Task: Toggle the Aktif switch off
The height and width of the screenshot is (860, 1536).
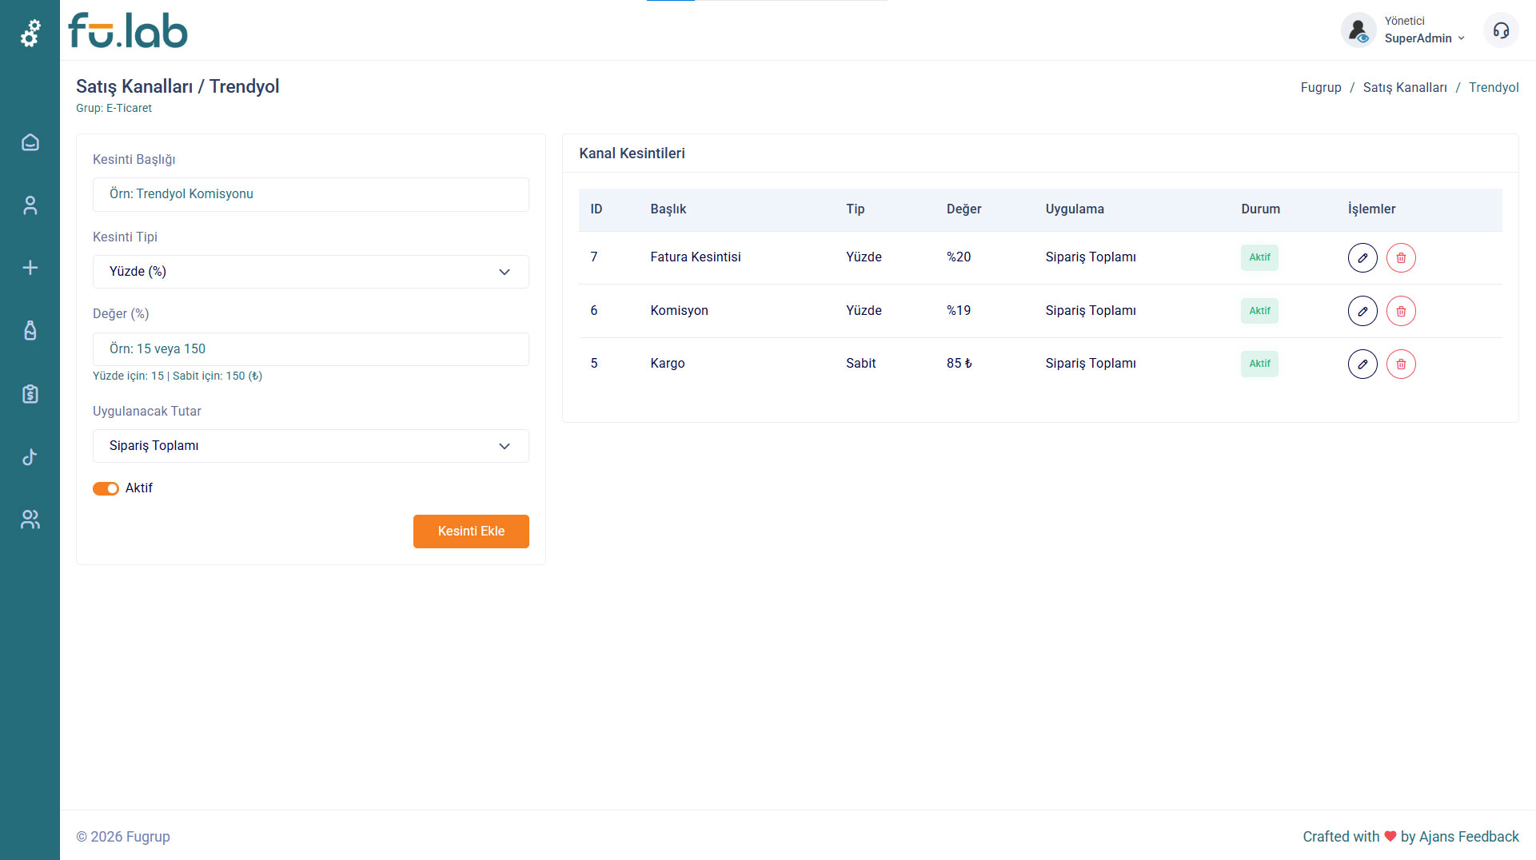Action: click(106, 488)
